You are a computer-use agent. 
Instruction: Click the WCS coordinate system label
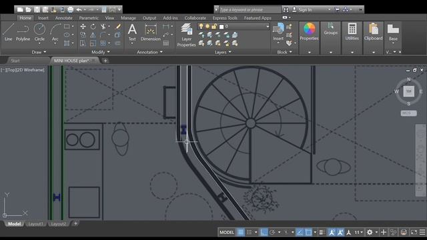click(x=408, y=113)
